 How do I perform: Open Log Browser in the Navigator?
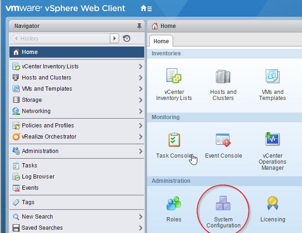[77, 177]
